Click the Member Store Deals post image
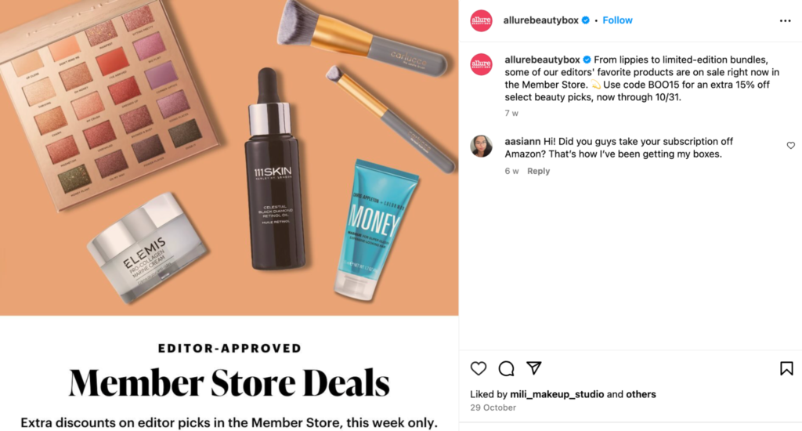 (229, 215)
